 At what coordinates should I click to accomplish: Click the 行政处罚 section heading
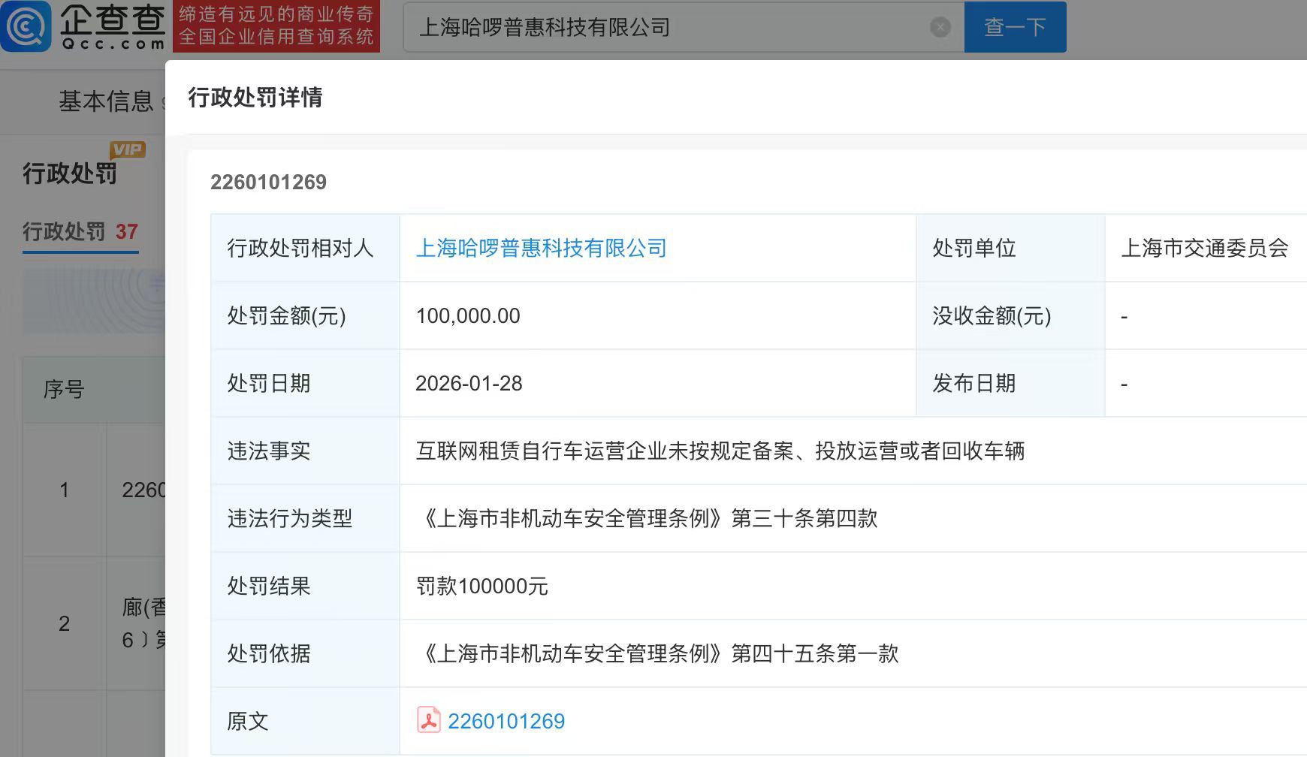70,173
